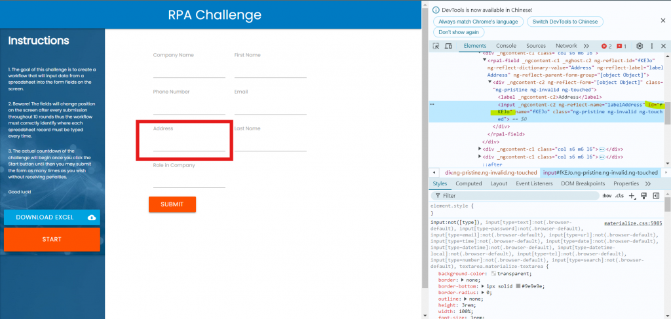Screen dimensions: 671x319
Task: Click the element.style rule block
Action: click(x=546, y=210)
